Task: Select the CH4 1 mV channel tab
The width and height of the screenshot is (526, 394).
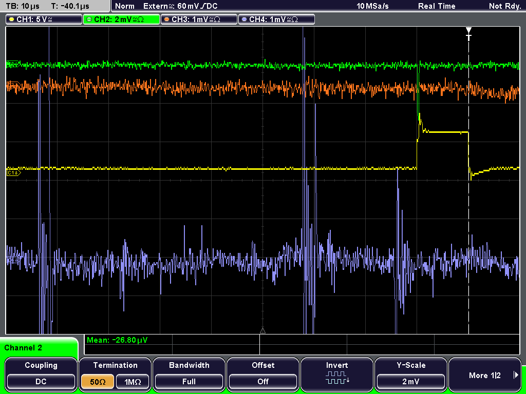Action: [276, 19]
